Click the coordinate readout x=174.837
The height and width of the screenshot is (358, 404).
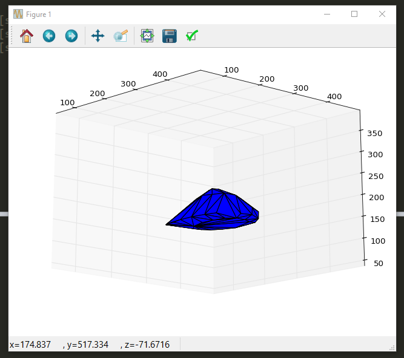pos(30,344)
